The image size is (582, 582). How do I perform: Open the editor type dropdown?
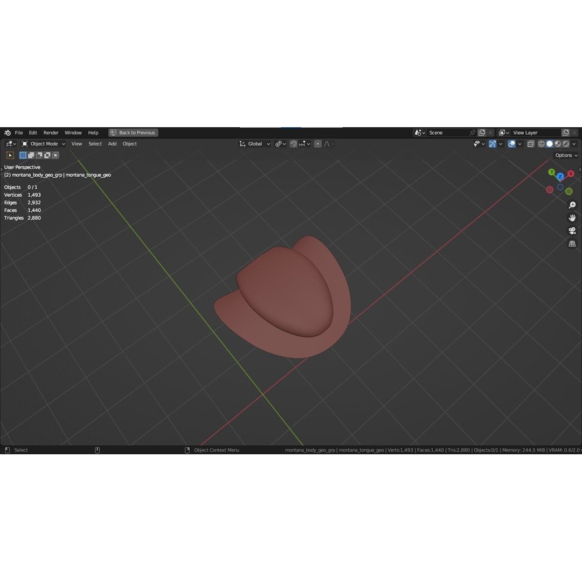[x=11, y=144]
